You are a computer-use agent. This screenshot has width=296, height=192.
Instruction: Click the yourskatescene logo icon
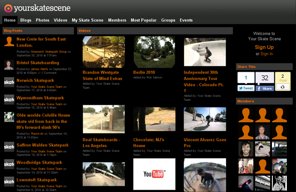(8, 8)
